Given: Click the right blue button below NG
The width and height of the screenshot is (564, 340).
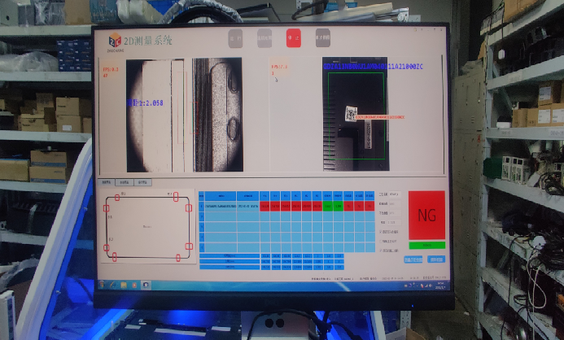Looking at the screenshot, I should click(437, 259).
